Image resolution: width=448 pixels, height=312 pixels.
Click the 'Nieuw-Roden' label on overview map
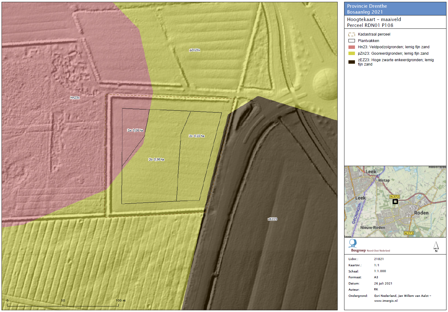(373, 228)
